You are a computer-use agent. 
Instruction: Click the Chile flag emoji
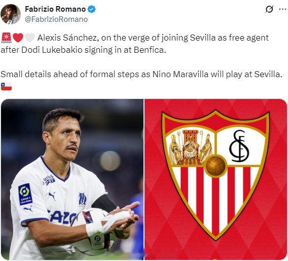tap(6, 86)
